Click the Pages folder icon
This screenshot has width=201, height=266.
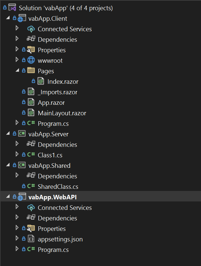coord(31,71)
